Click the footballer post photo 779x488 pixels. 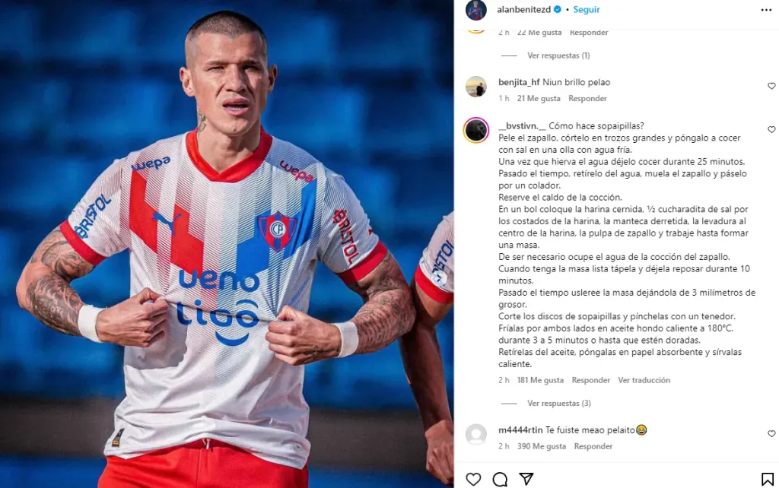pyautogui.click(x=227, y=244)
